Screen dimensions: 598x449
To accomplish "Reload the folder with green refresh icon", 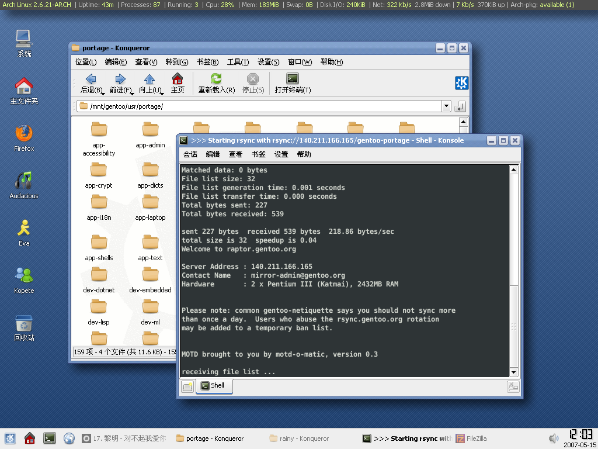I will pyautogui.click(x=216, y=79).
